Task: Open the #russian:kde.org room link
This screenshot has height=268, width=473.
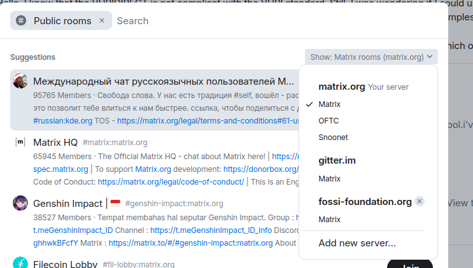Action: pos(62,120)
